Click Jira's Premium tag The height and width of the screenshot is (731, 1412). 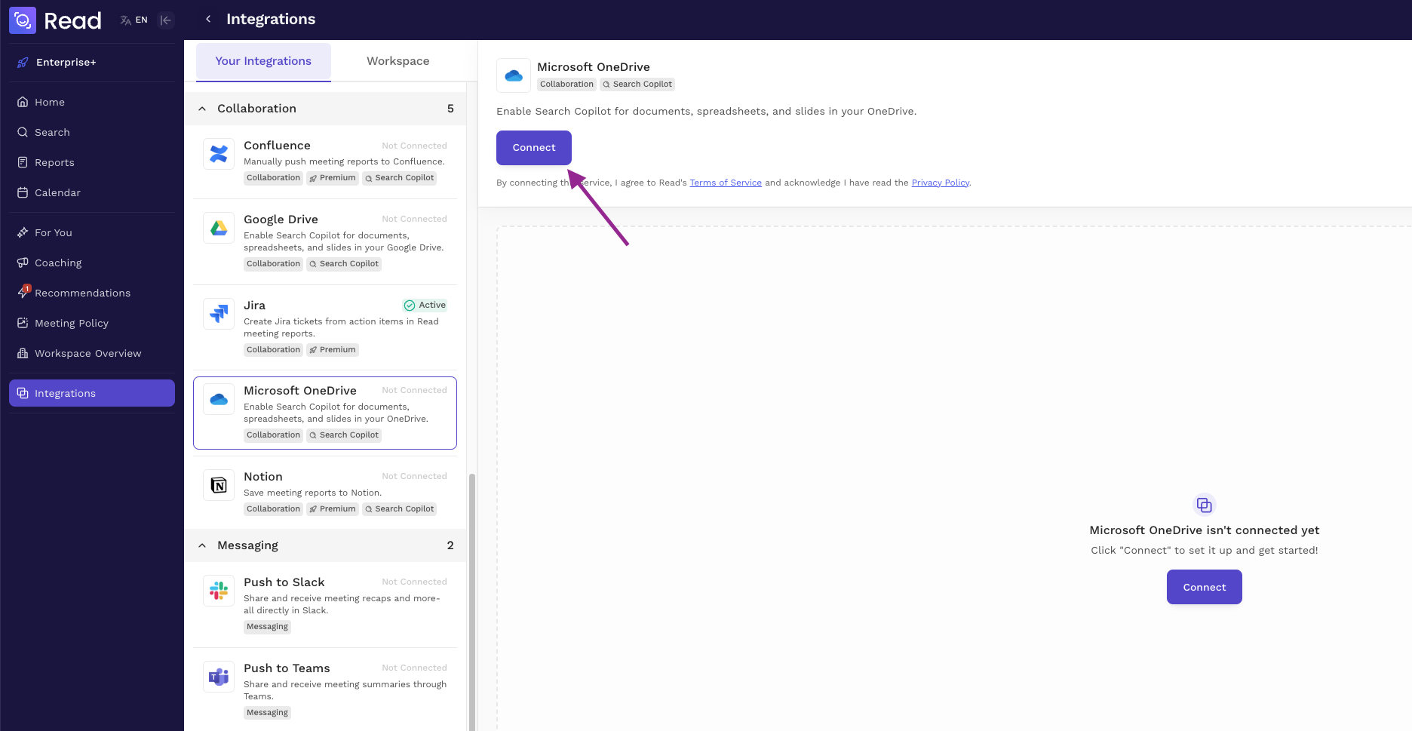(x=333, y=350)
